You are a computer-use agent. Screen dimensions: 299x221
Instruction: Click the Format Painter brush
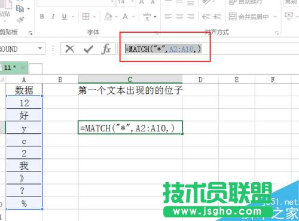tap(20, 20)
